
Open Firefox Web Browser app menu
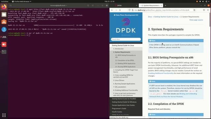21,1
